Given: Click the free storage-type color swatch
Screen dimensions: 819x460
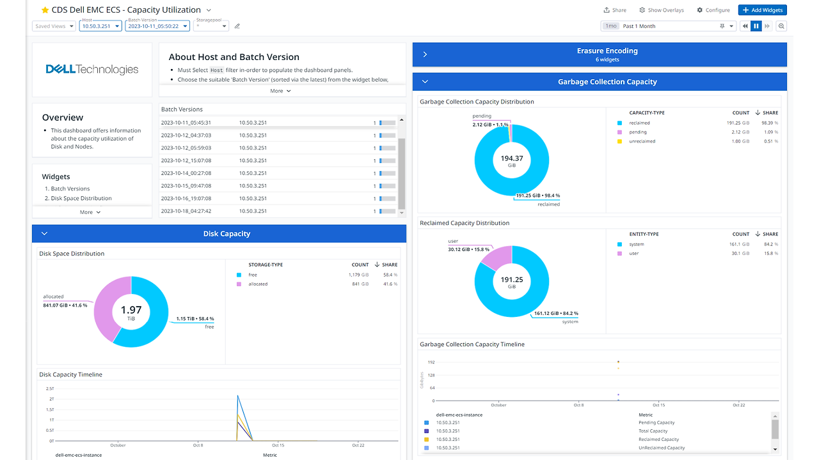Looking at the screenshot, I should [x=239, y=275].
